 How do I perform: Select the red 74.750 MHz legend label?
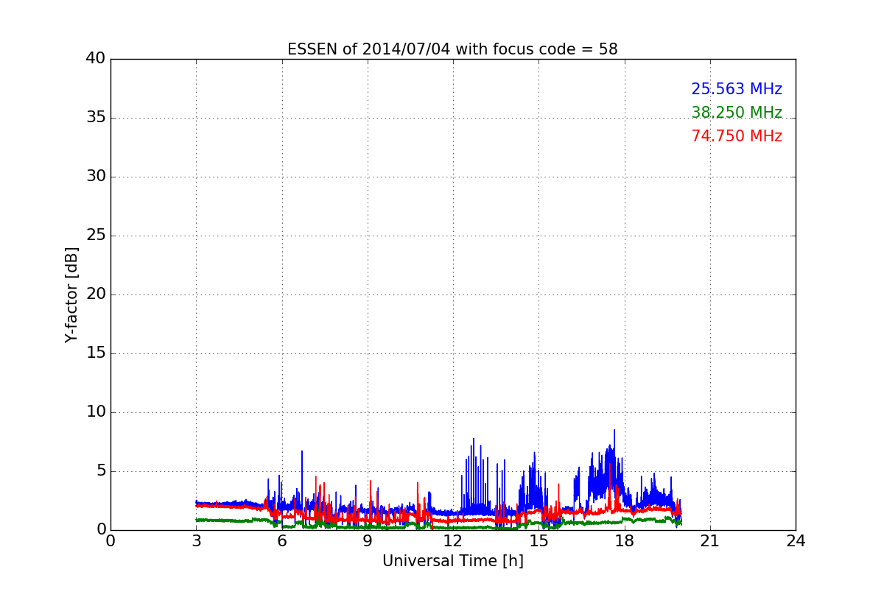[737, 136]
